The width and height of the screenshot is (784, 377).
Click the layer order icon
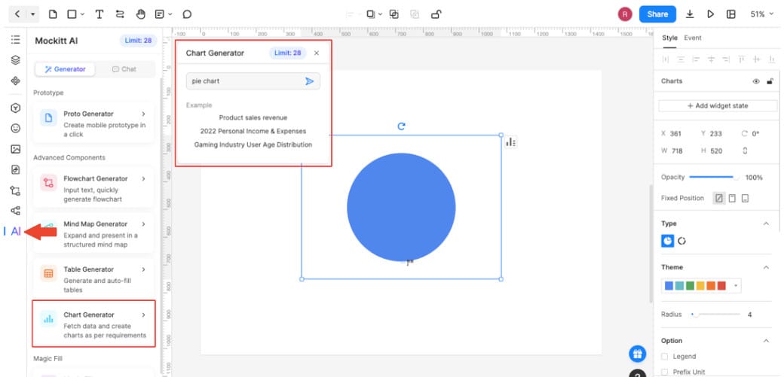(x=370, y=14)
